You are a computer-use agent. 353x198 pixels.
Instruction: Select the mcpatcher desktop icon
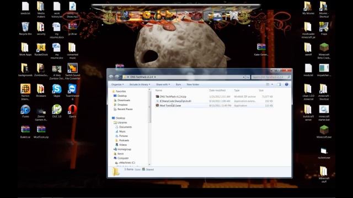[324, 70]
